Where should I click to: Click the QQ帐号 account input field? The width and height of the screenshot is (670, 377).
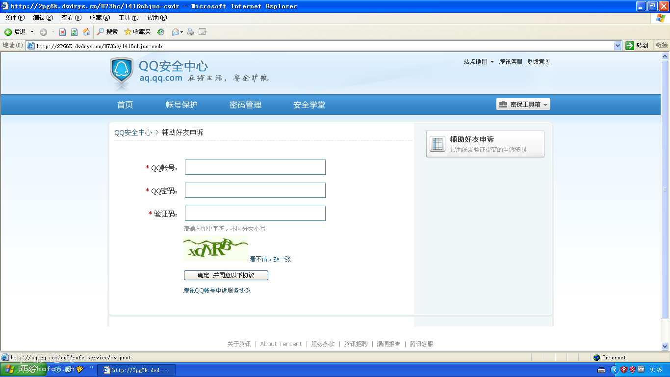point(255,167)
